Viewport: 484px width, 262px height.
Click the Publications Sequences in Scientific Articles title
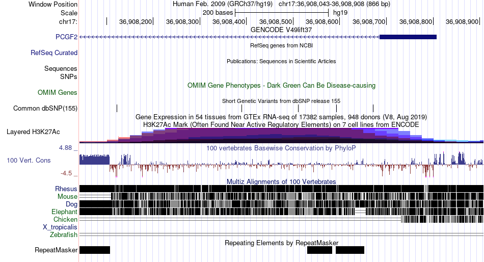(x=281, y=61)
